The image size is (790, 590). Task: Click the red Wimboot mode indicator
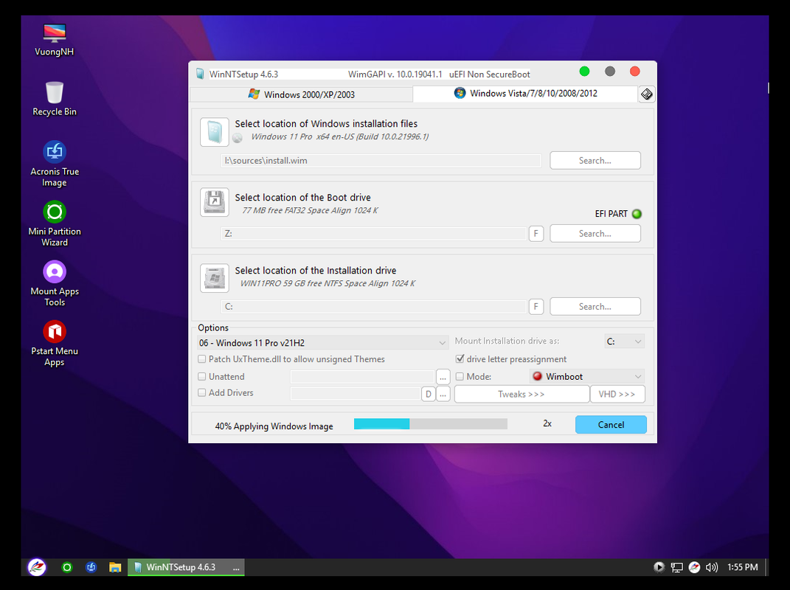[x=537, y=376]
